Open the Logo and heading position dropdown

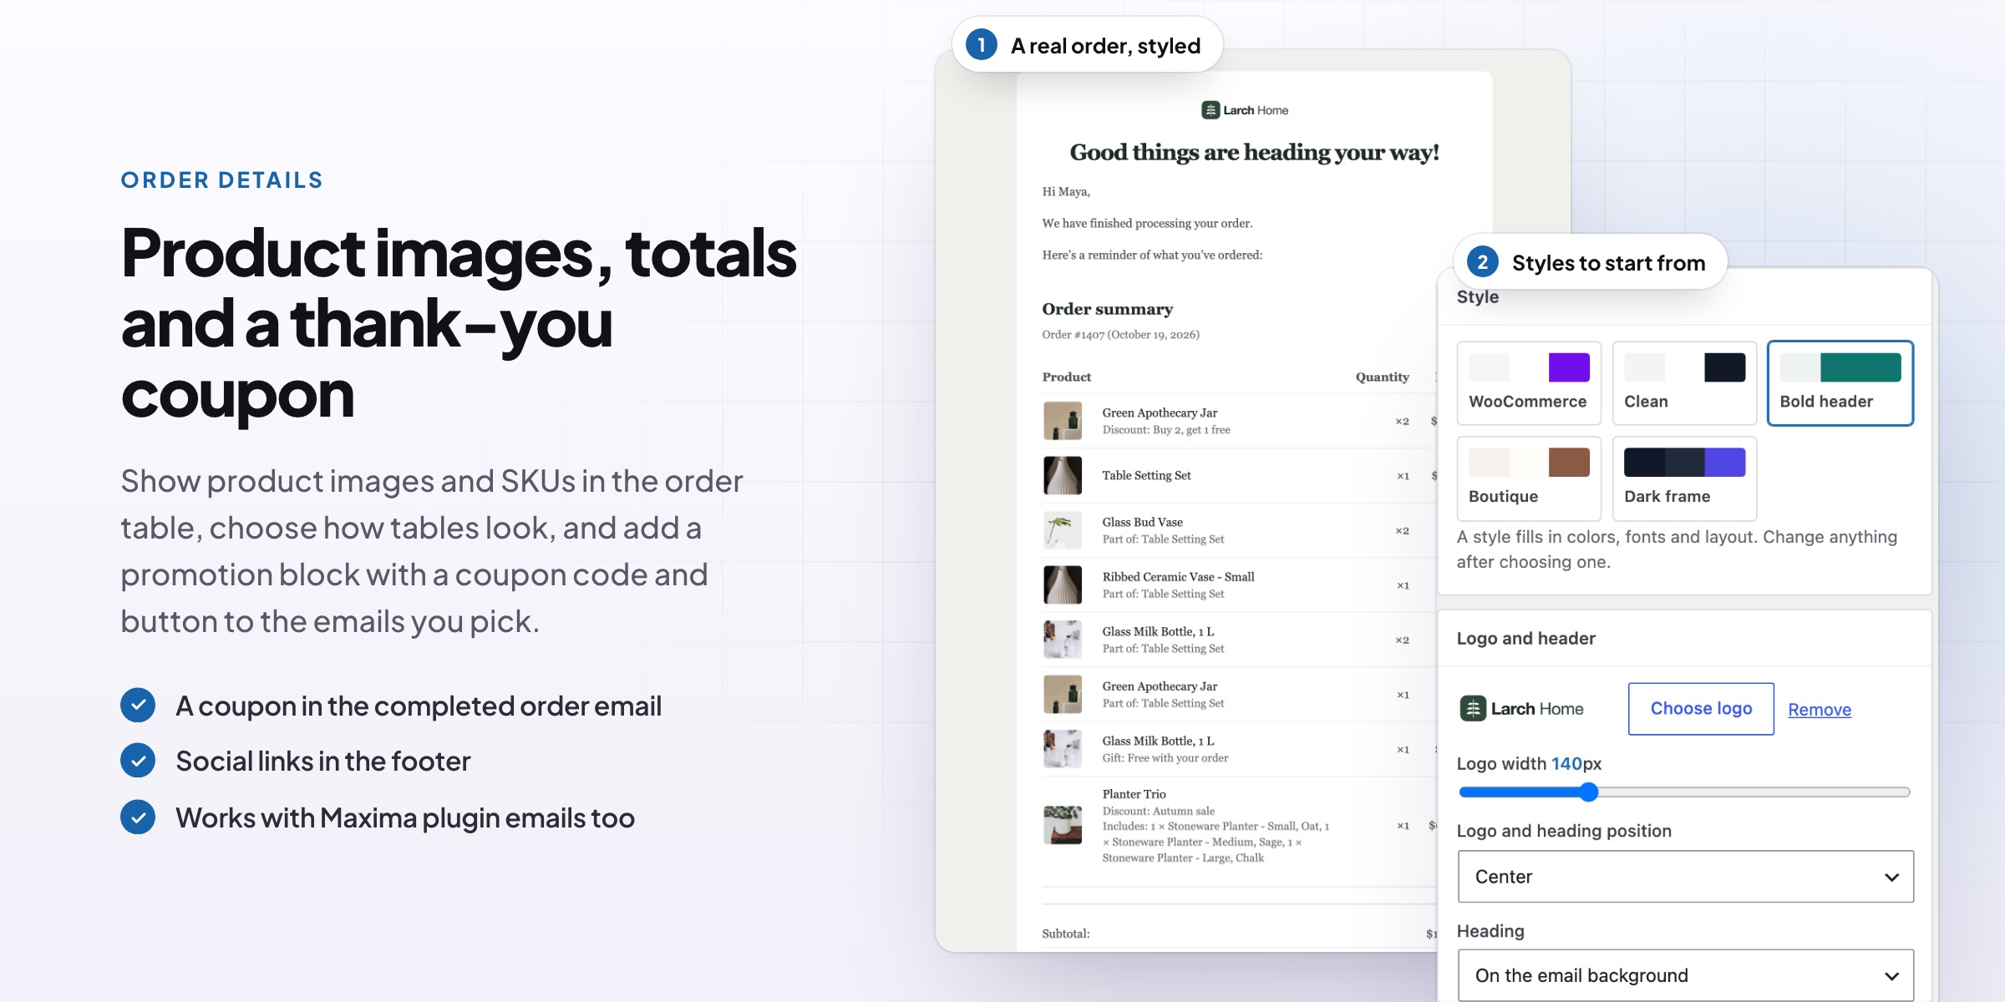[1685, 877]
